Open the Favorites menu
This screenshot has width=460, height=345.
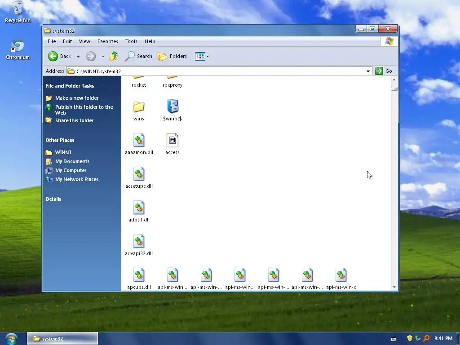click(x=108, y=41)
